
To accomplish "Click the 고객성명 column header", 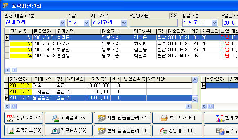I will pyautogui.click(x=78, y=32).
